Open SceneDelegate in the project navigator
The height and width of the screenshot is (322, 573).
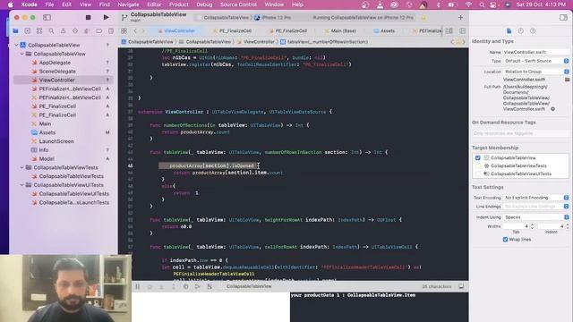pyautogui.click(x=57, y=72)
